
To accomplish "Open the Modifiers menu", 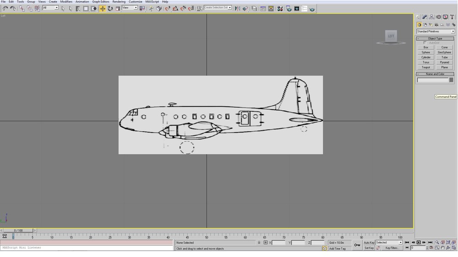I will (x=66, y=2).
